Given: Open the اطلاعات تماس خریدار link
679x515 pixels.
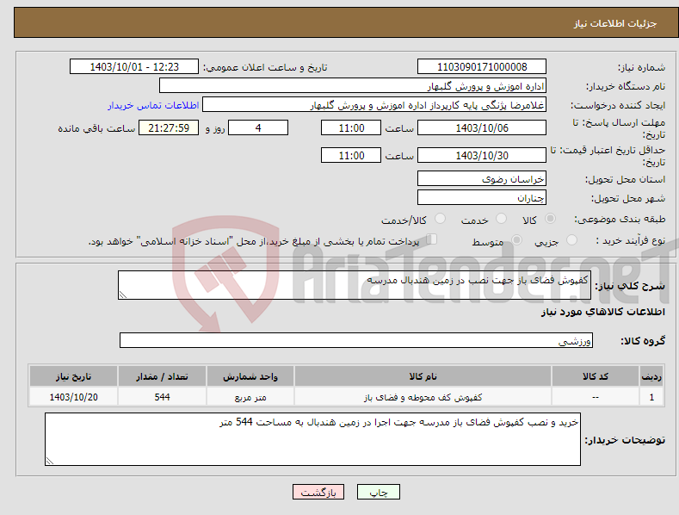Looking at the screenshot, I should [x=153, y=105].
